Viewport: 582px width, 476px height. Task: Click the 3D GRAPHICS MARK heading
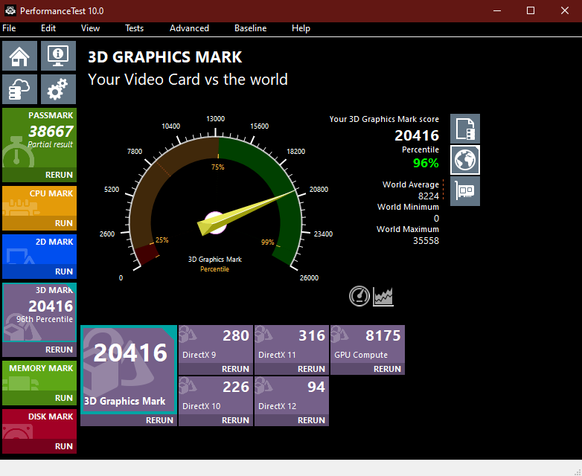tap(164, 57)
